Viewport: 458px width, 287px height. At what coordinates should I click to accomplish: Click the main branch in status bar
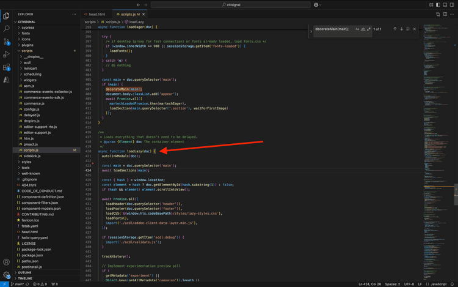[x=18, y=284]
